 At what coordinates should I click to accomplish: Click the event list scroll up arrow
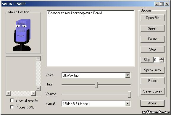point(38,59)
